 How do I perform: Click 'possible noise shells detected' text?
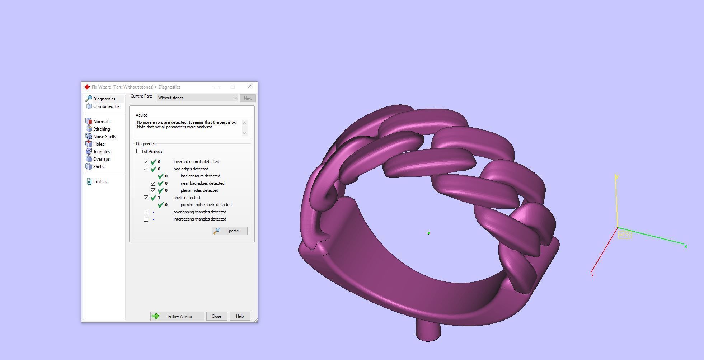click(x=206, y=205)
